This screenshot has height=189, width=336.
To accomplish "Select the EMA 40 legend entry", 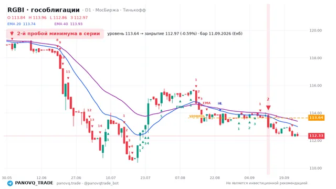I will point(68,24).
